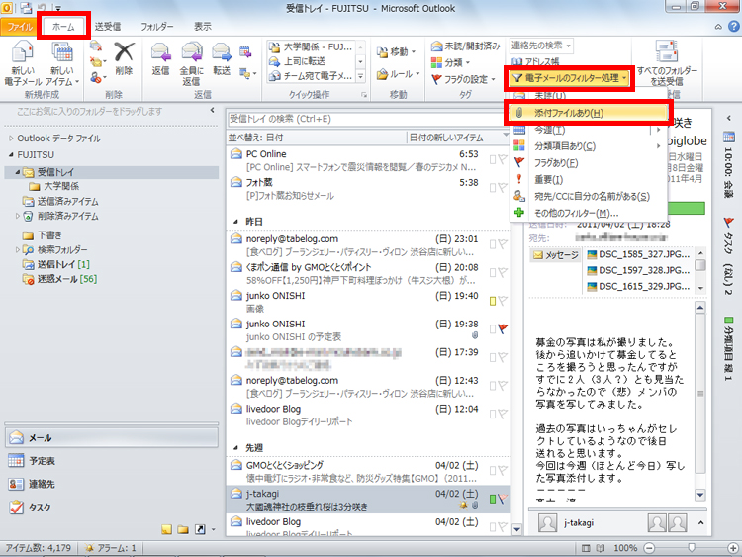Open the new item (新しいアイテム) icon
742x557 pixels.
[x=62, y=52]
